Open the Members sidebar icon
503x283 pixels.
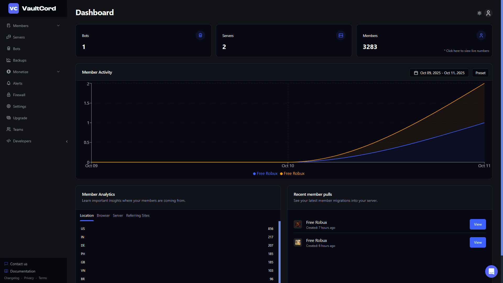click(x=9, y=25)
